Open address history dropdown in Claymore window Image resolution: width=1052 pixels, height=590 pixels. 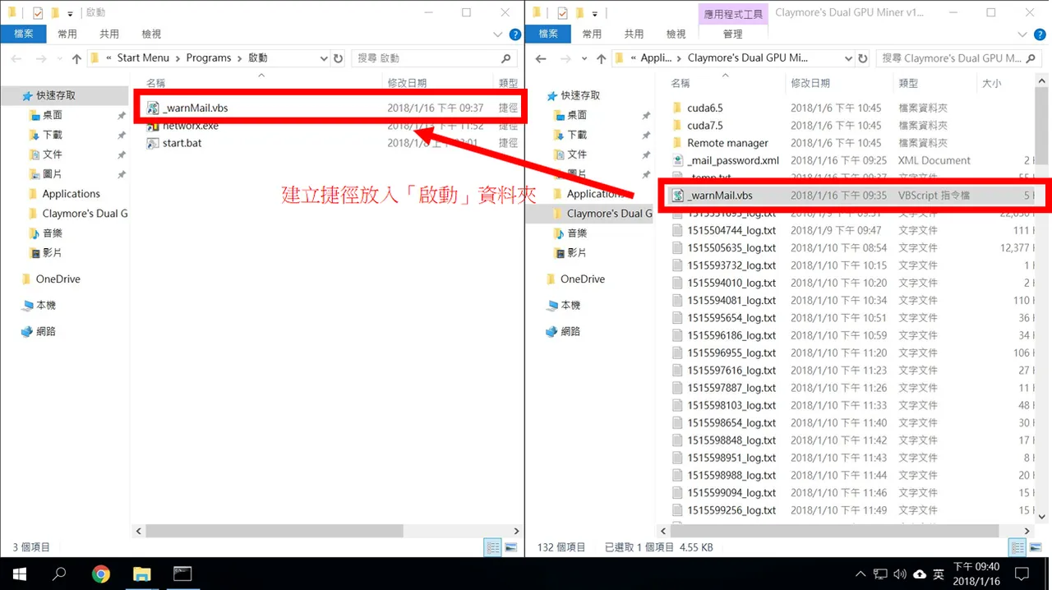point(847,58)
